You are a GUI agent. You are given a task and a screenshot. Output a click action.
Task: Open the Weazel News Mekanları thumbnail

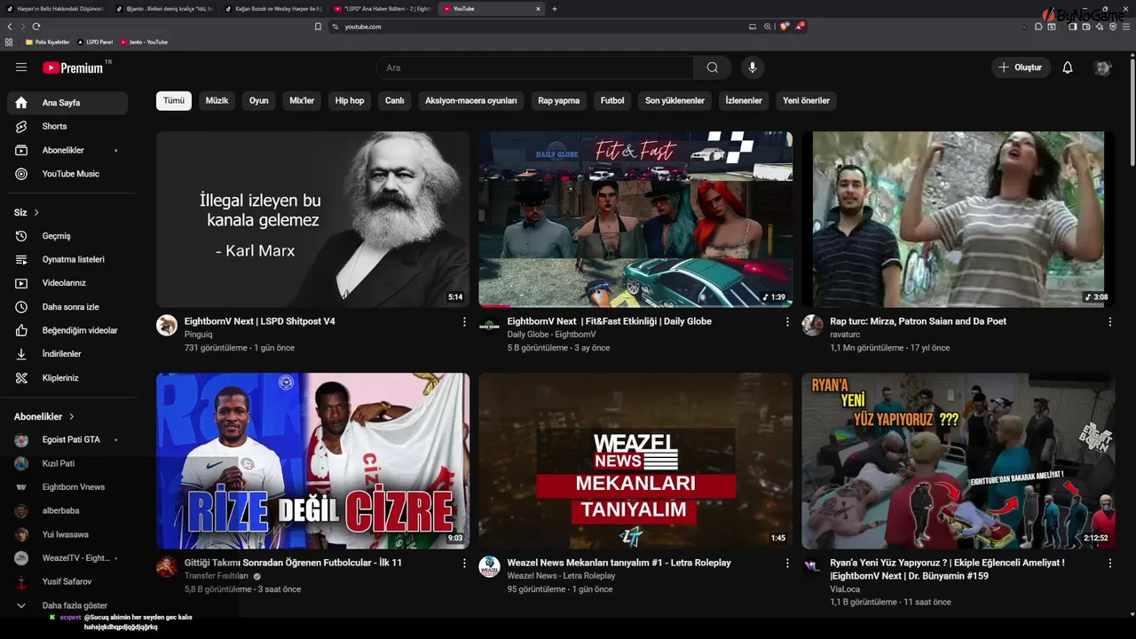[635, 461]
